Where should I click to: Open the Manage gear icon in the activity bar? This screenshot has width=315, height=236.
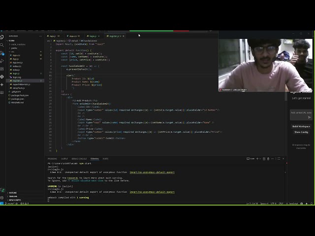2,198
